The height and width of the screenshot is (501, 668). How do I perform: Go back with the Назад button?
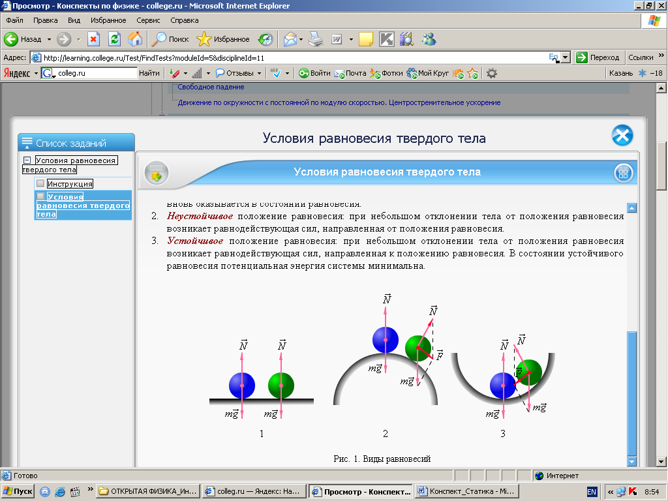[23, 39]
